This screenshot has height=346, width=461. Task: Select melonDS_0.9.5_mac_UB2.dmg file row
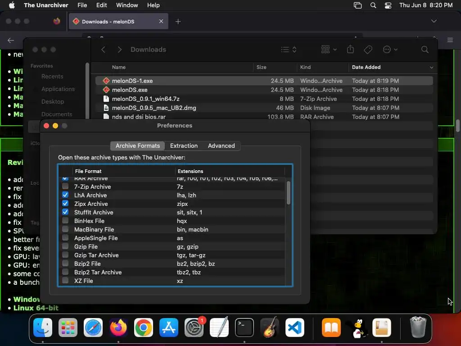pos(264,108)
